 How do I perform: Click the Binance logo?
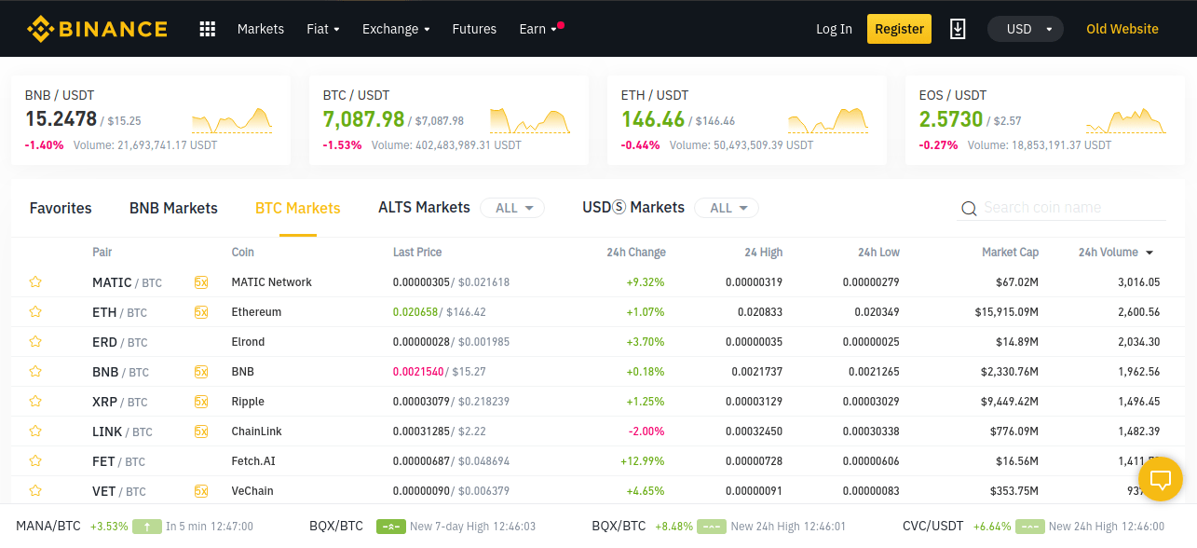[x=97, y=28]
